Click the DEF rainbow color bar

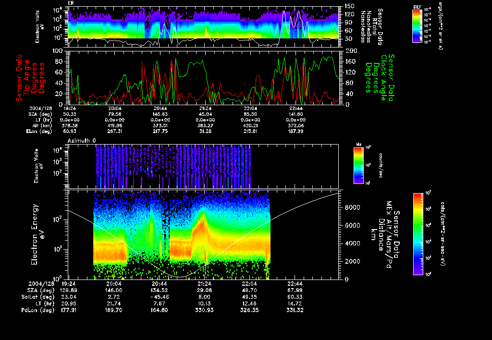417,26
